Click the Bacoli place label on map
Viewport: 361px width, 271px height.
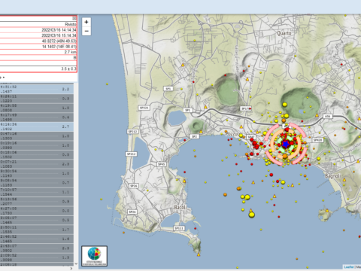[180, 207]
